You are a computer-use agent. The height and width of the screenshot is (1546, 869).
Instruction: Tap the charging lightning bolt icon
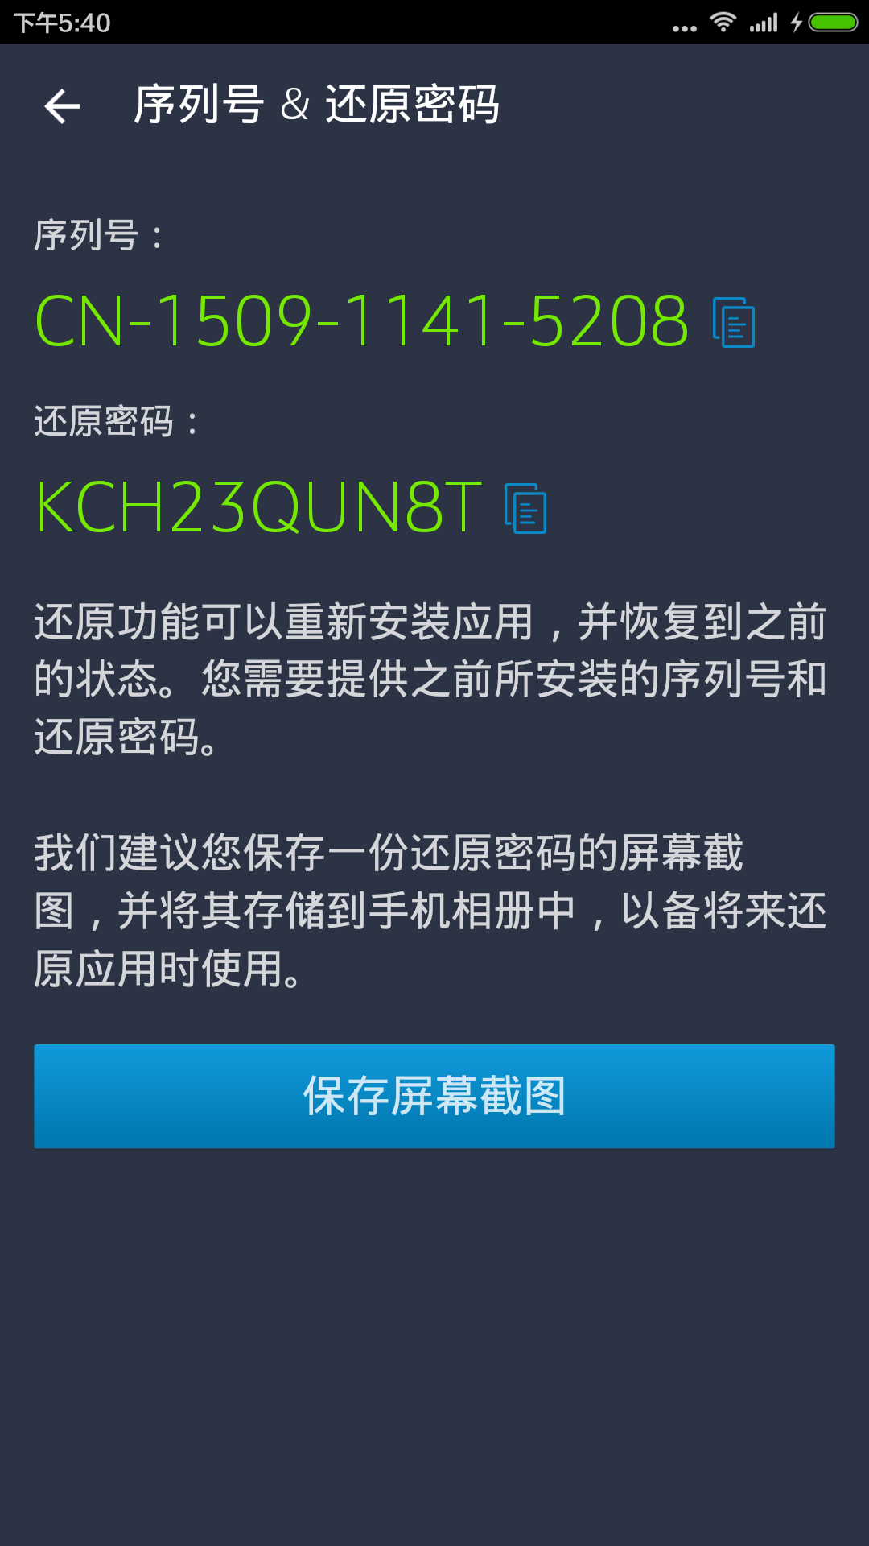click(x=796, y=23)
